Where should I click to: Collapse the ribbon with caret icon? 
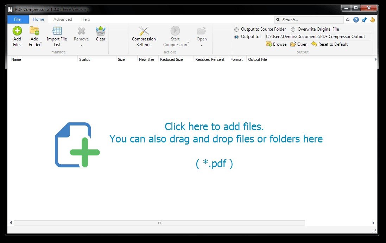click(348, 20)
